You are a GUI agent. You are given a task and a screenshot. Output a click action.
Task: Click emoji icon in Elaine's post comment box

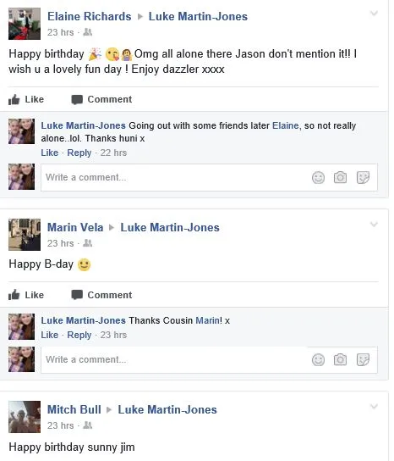[x=318, y=178]
